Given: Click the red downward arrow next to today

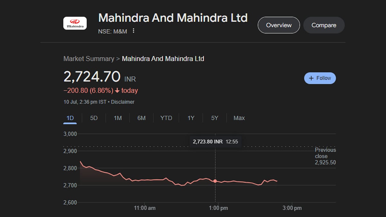Looking at the screenshot, I should coord(117,90).
